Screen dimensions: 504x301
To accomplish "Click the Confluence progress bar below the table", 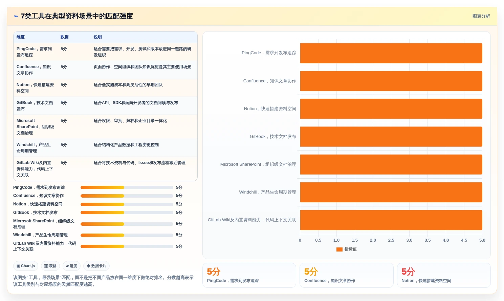I will (127, 196).
